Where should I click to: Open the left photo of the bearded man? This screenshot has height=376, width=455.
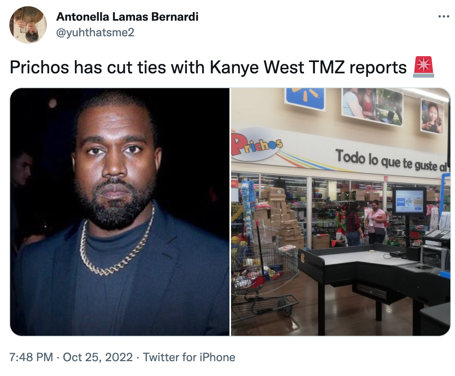coord(119,212)
